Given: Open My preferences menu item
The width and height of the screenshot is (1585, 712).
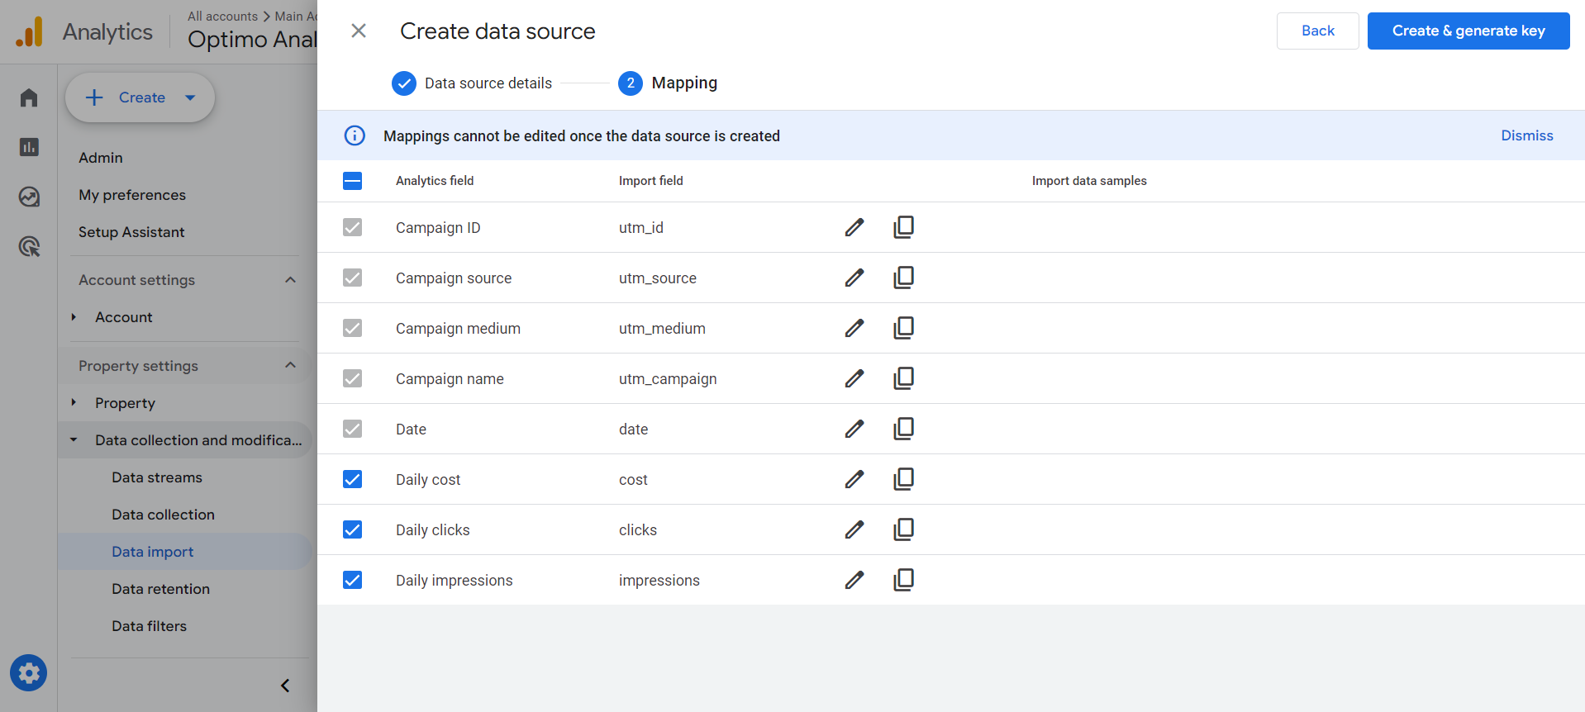Looking at the screenshot, I should tap(132, 195).
